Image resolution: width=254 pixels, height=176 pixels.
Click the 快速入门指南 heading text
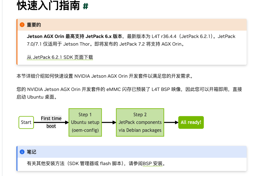(x=48, y=6)
